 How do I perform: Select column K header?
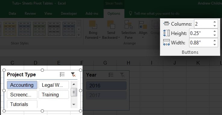point(198,63)
